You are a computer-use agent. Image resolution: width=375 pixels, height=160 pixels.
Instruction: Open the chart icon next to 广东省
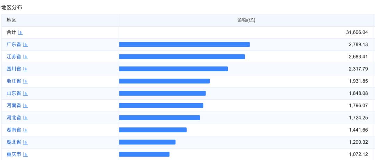click(25, 45)
